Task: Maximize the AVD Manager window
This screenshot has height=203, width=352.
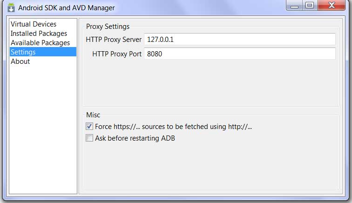Action: click(x=310, y=5)
